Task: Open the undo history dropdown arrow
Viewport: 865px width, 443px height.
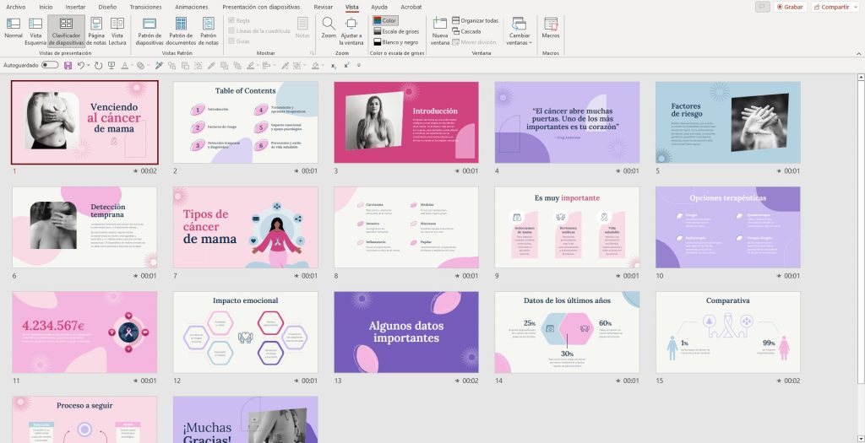Action: coord(89,65)
